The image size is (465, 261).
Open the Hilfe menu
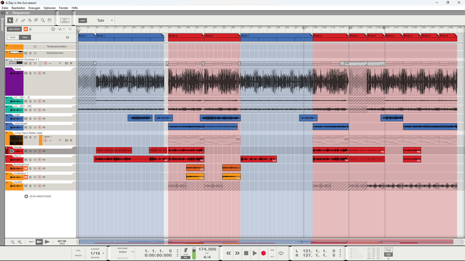click(x=75, y=8)
